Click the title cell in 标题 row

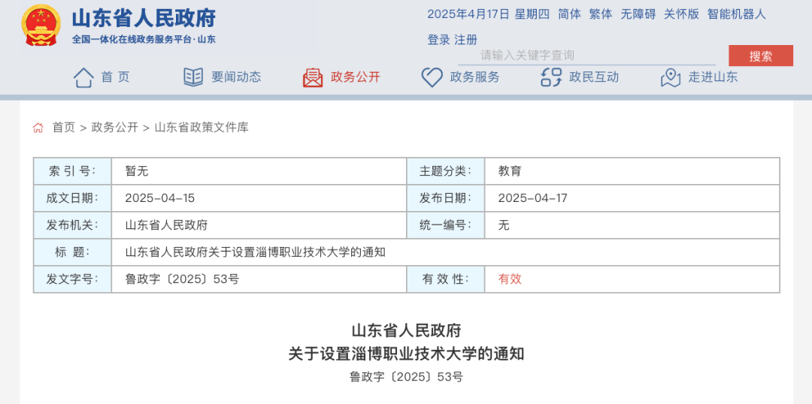tap(445, 252)
